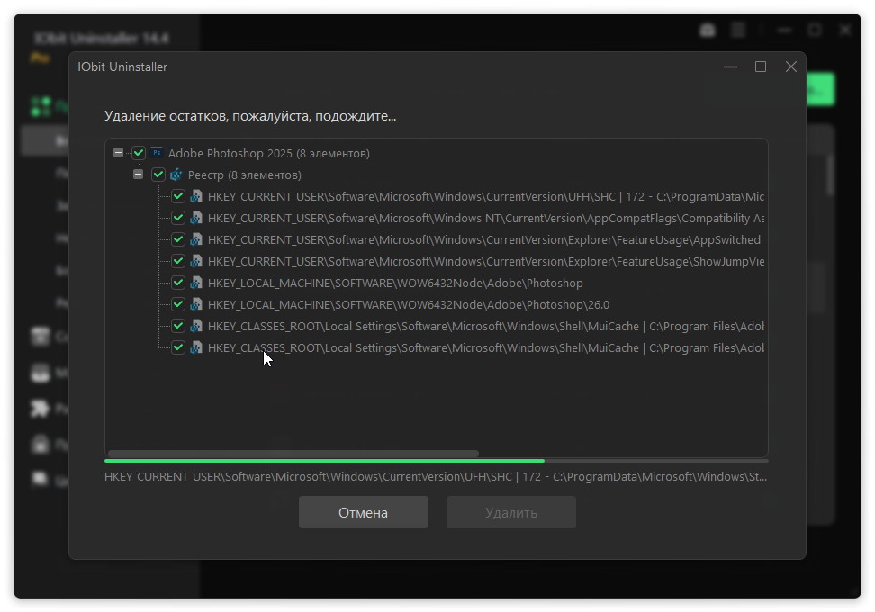Click the Удаление остатков heading text
Screen dimensions: 875x612
click(250, 116)
